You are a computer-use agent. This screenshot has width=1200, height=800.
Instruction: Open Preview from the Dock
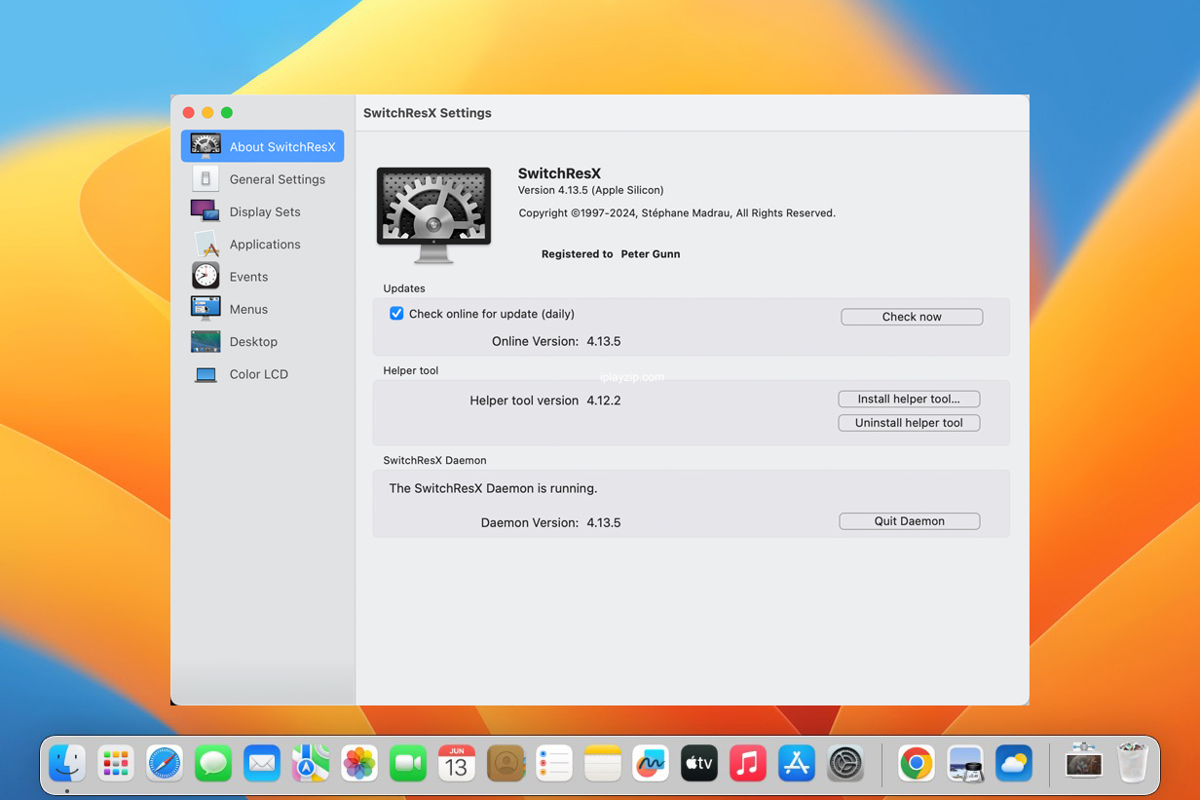pyautogui.click(x=965, y=763)
